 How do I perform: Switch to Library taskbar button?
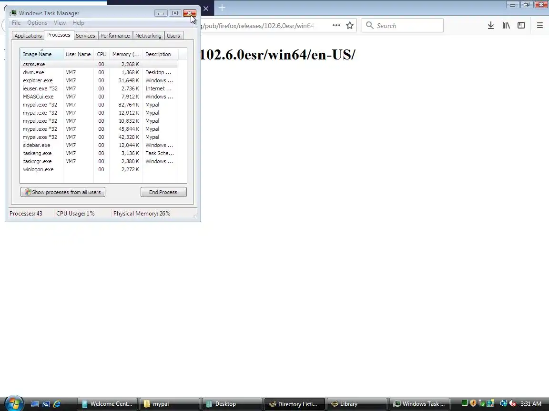coord(357,404)
